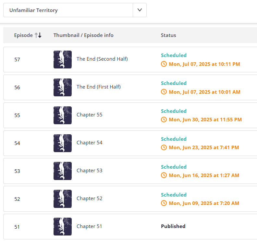Open the Chapter 53 episode title

(x=90, y=171)
